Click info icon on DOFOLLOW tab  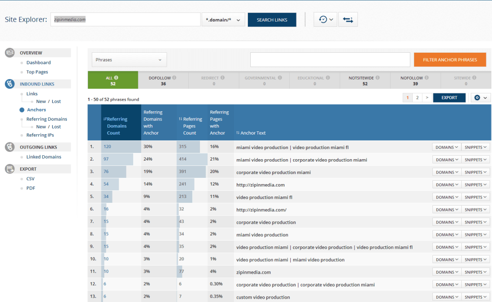point(174,78)
